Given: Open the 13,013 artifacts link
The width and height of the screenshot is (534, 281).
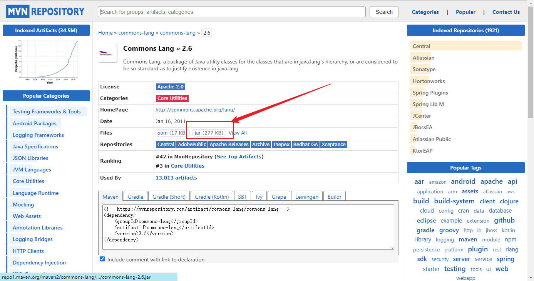Looking at the screenshot, I should [x=176, y=178].
